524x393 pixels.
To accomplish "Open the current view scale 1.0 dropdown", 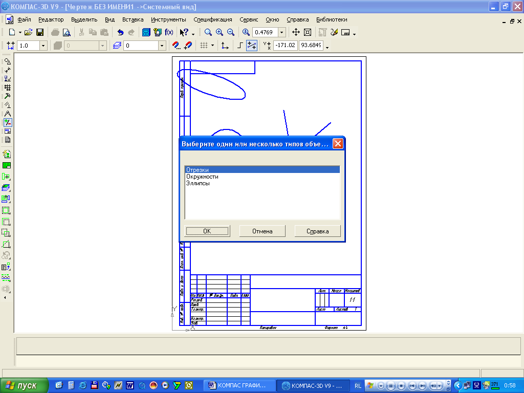I will (x=43, y=46).
